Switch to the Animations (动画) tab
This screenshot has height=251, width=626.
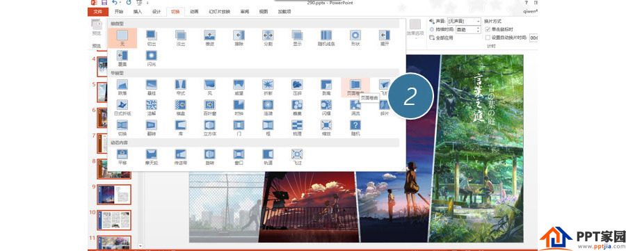194,12
